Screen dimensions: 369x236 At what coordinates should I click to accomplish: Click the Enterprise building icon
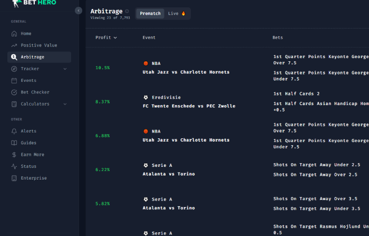point(14,178)
